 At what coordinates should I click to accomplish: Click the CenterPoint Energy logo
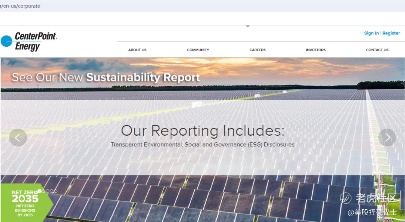pyautogui.click(x=29, y=41)
